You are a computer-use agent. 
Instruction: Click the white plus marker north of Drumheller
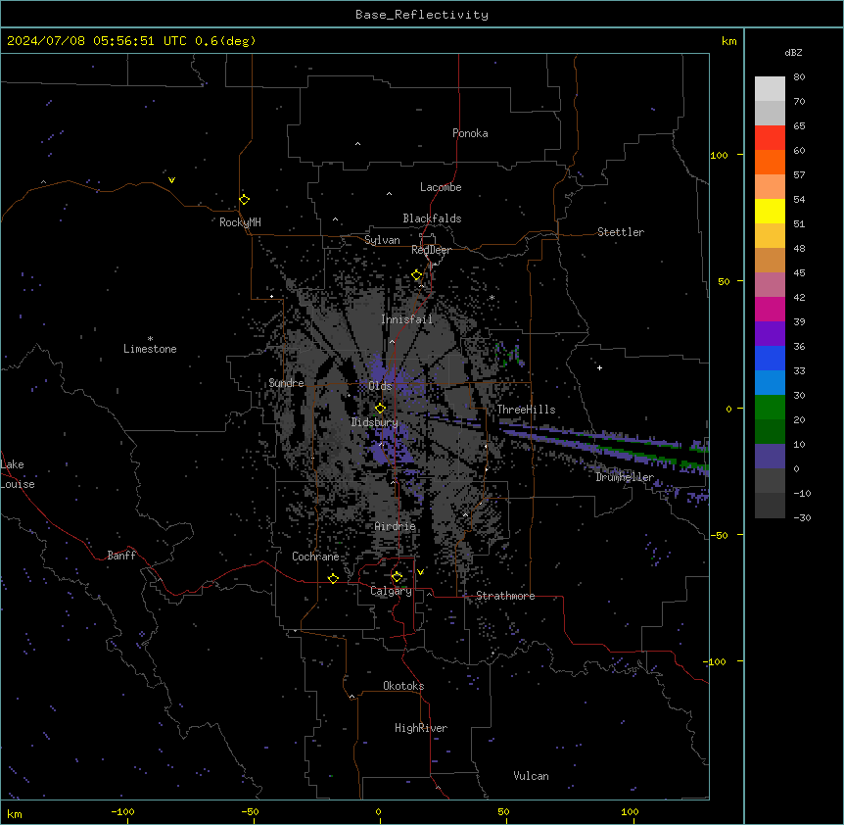point(599,367)
